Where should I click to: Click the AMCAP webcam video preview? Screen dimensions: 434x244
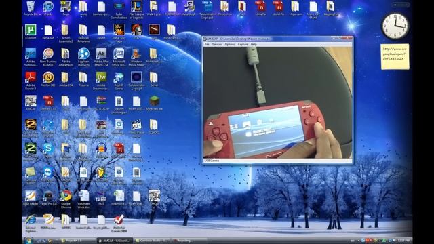pyautogui.click(x=278, y=102)
